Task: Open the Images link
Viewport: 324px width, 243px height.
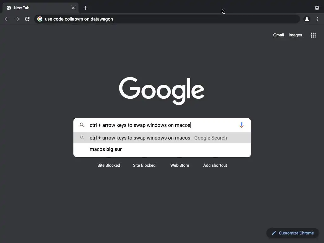Action: click(295, 35)
